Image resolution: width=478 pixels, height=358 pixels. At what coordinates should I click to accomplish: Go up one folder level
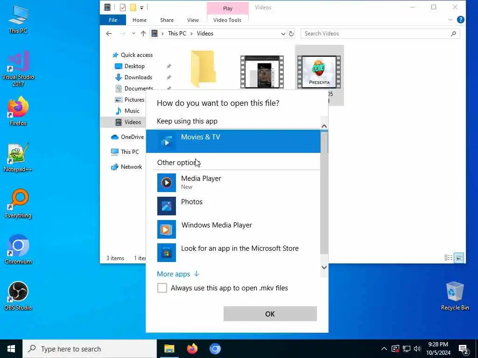point(143,34)
